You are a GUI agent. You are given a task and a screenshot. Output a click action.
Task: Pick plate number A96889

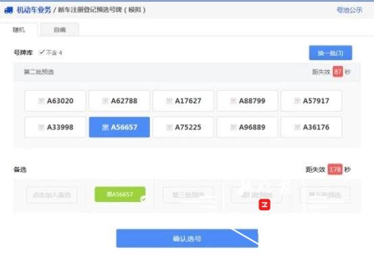pyautogui.click(x=247, y=127)
